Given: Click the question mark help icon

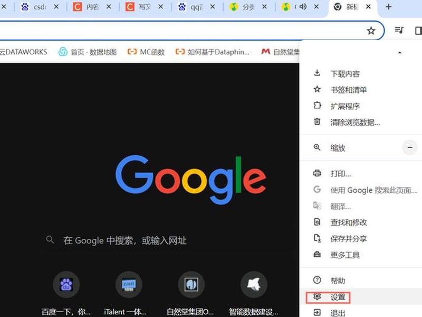Looking at the screenshot, I should click(317, 280).
